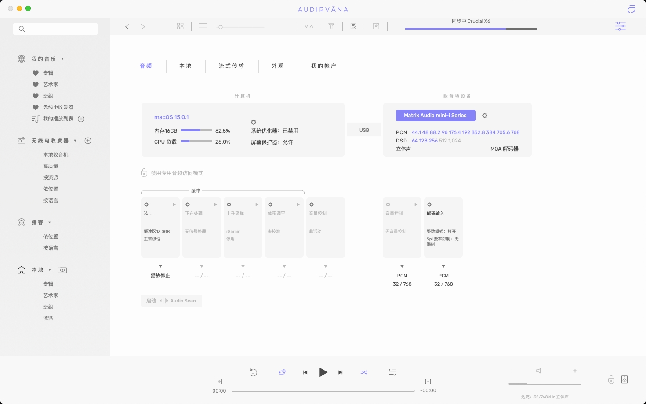Image resolution: width=646 pixels, height=404 pixels.
Task: Toggle 禁用专用音频访问模式 lock
Action: 144,173
